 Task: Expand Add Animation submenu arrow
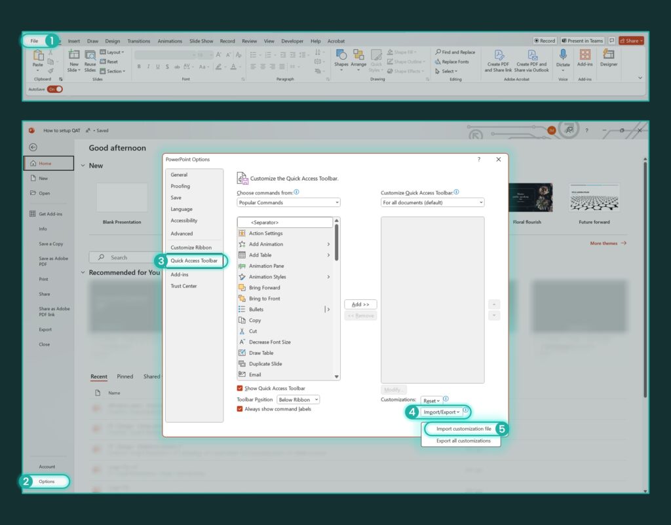[328, 244]
